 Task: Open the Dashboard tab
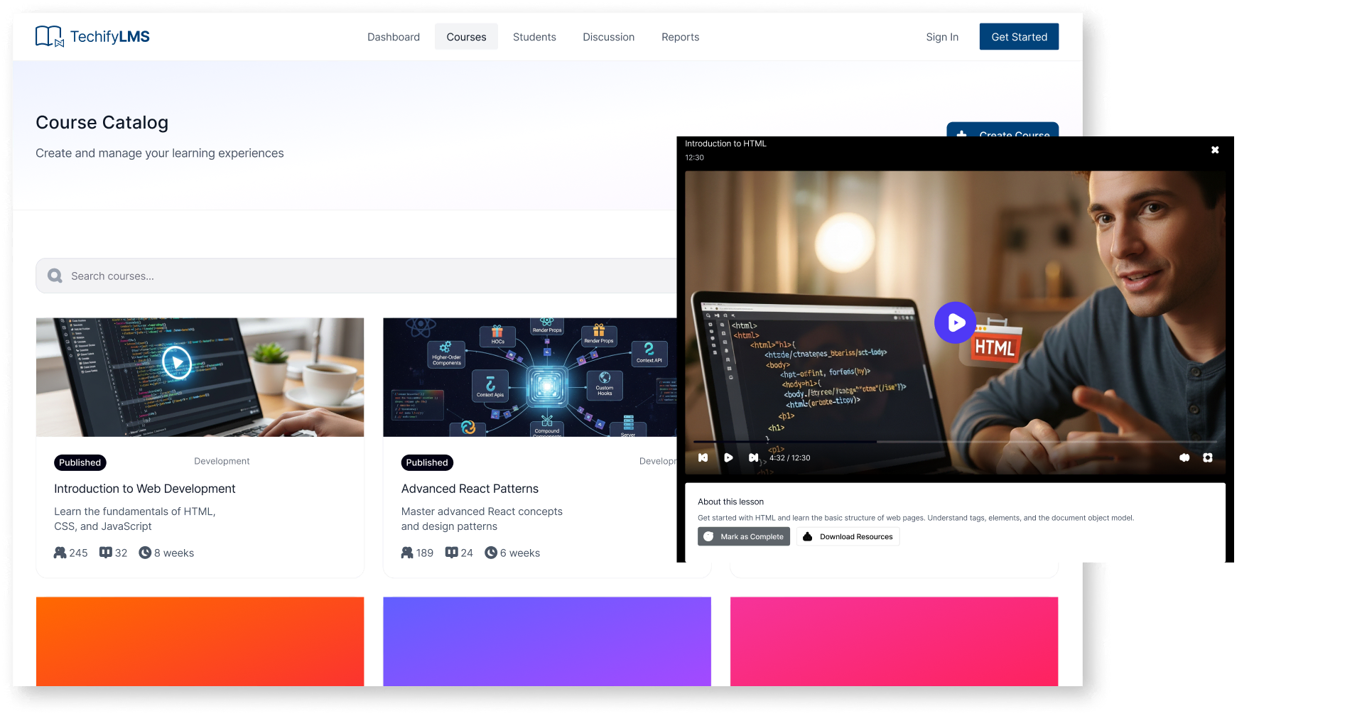393,37
